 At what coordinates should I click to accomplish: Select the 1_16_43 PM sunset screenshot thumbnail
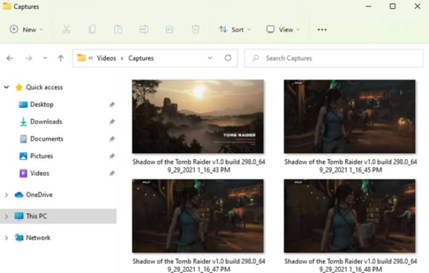pos(198,116)
